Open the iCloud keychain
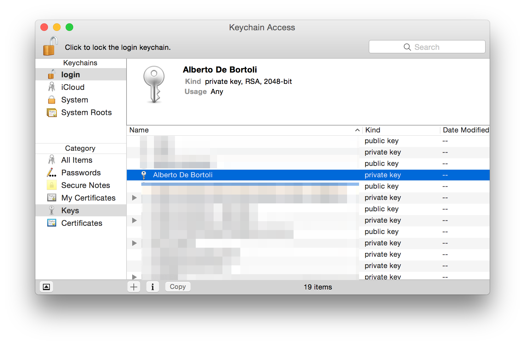The height and width of the screenshot is (345, 525). [x=81, y=87]
